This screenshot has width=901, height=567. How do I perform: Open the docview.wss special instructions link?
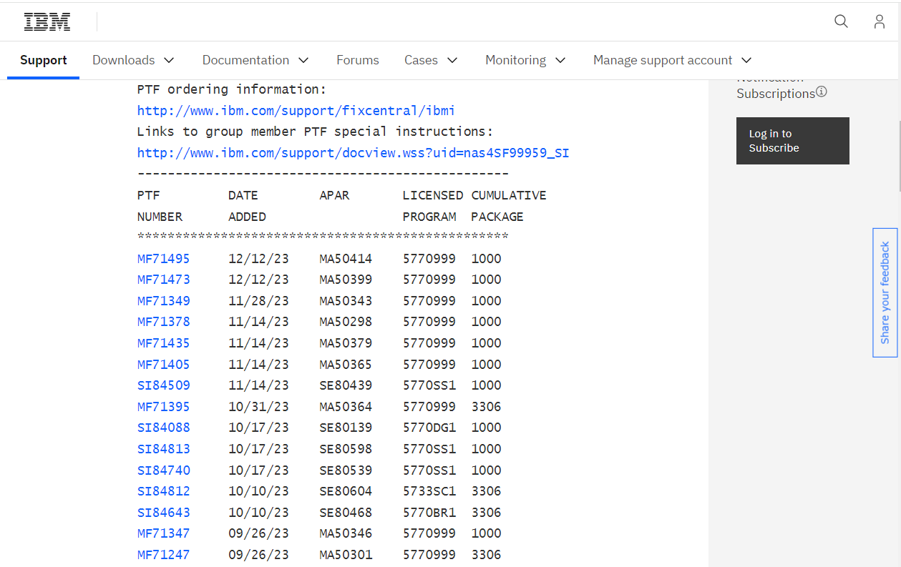pos(354,153)
